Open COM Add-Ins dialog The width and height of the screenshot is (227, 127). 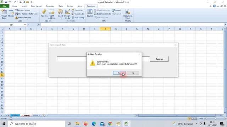[51, 14]
